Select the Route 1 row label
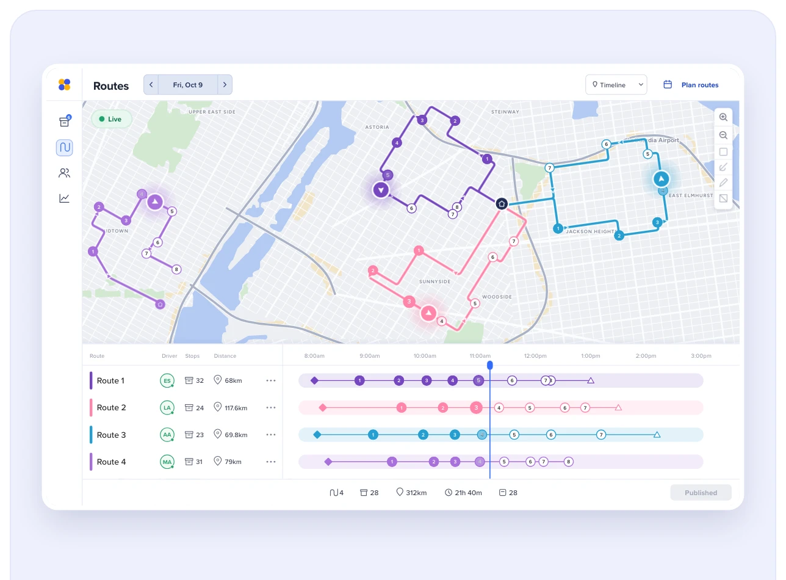Viewport: 786px width, 580px height. (110, 380)
